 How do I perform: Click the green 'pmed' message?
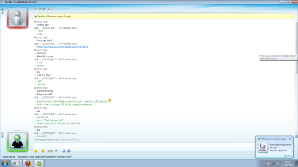[41, 66]
